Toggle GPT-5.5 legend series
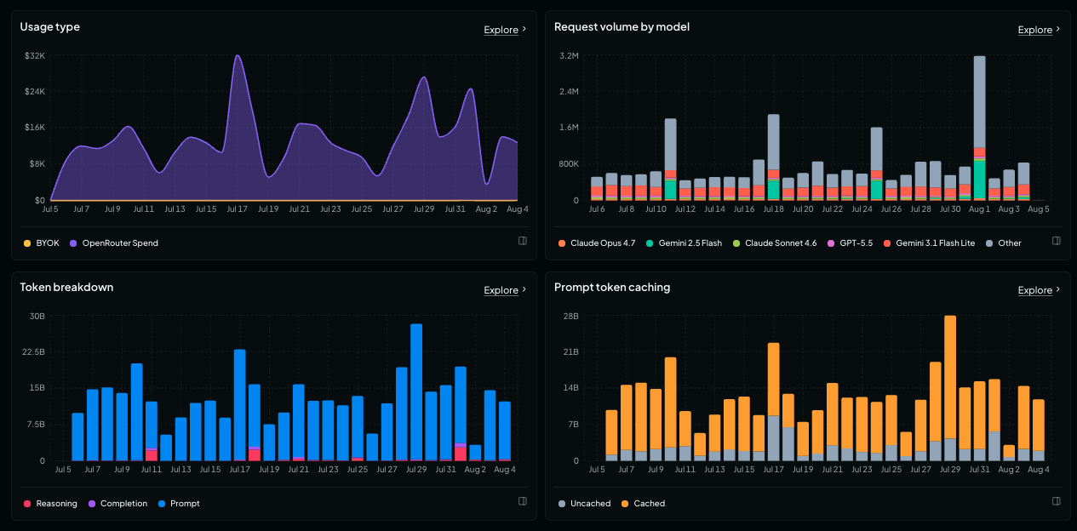Viewport: 1077px width, 531px height. (x=851, y=243)
